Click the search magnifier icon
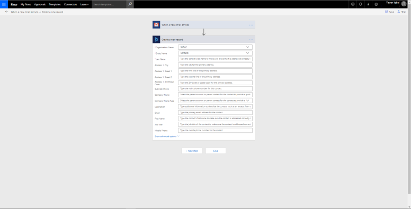 pos(130,4)
